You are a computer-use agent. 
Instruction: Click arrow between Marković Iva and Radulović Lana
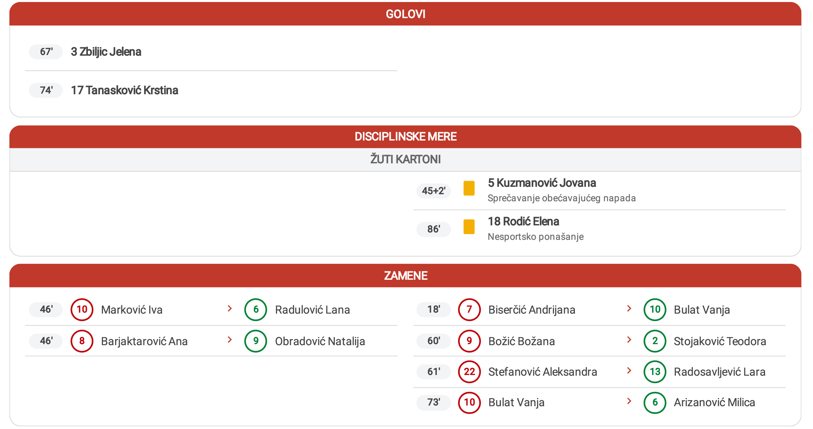pos(230,308)
